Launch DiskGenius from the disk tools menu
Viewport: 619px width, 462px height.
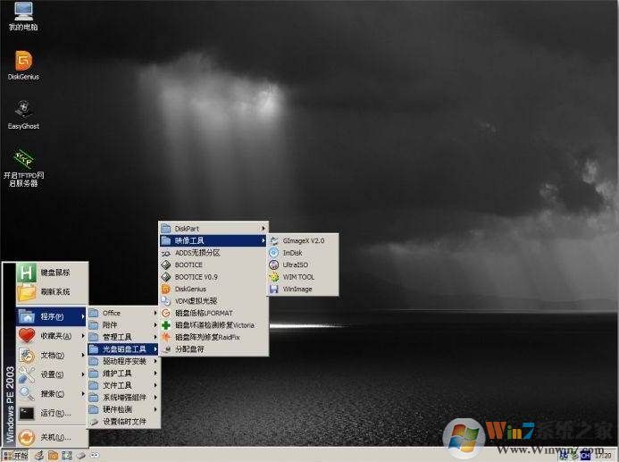[x=213, y=289]
